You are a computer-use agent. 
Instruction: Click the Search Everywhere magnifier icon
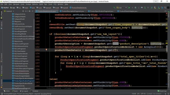click(x=165, y=8)
